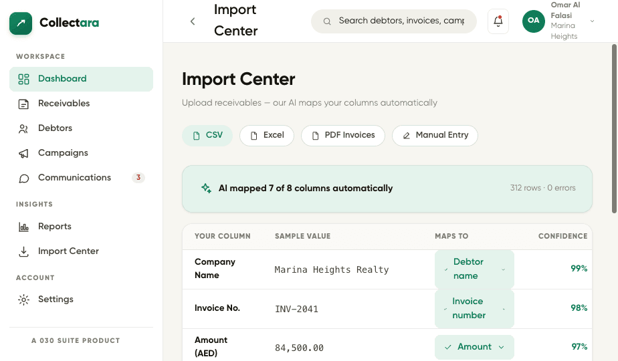The height and width of the screenshot is (361, 618).
Task: Click the 'Invoice No.' column cell
Action: (217, 308)
